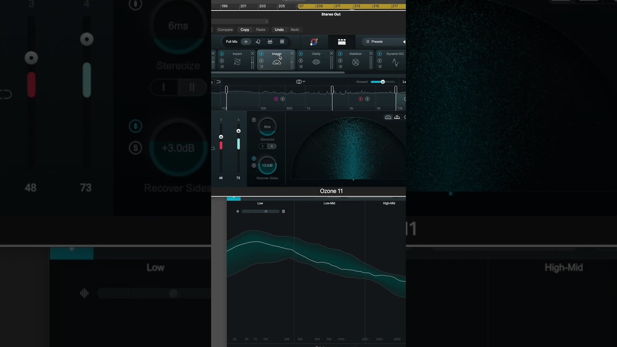Image resolution: width=617 pixels, height=347 pixels.
Task: Click the Undo button
Action: (279, 30)
